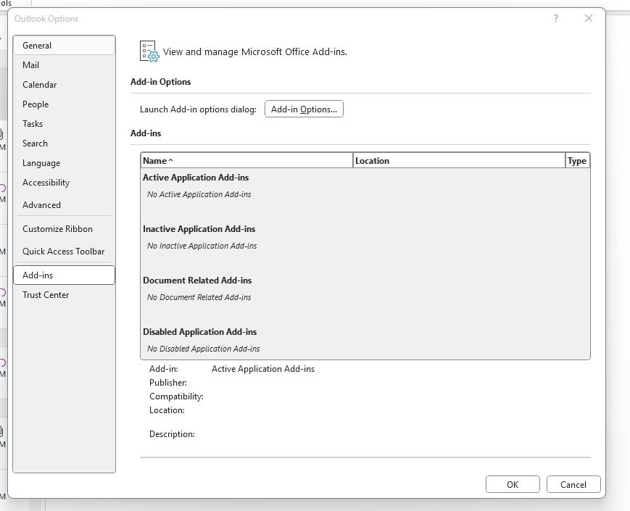Click 'Launch Add-in options dialog:' label
Screen dimensions: 630x511
[x=198, y=109]
